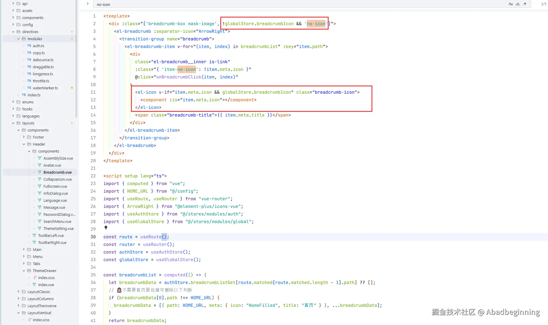Screen dimensions: 548x325
Task: Toggle Use Regular Expression in find widget
Action: 525,4
